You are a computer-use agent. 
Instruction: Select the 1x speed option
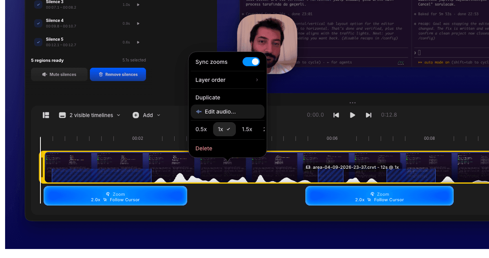pos(224,129)
